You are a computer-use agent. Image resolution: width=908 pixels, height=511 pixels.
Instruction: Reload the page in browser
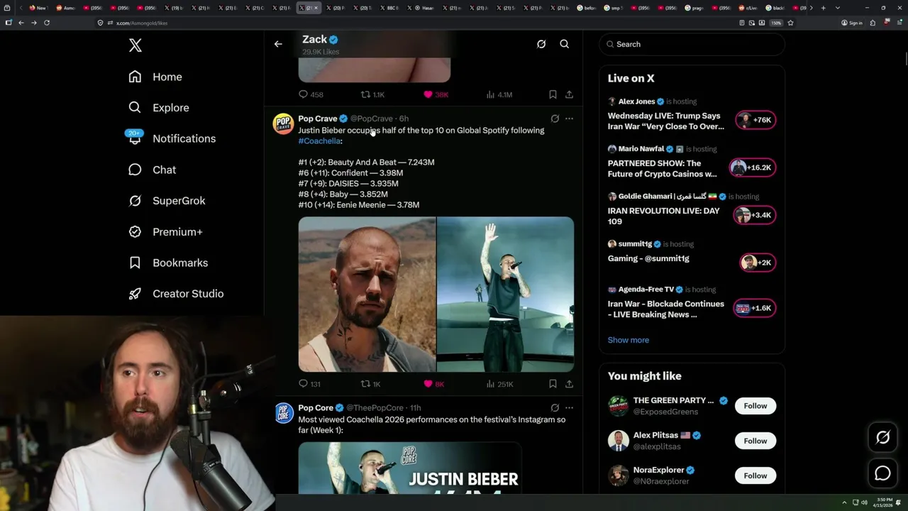coord(47,23)
